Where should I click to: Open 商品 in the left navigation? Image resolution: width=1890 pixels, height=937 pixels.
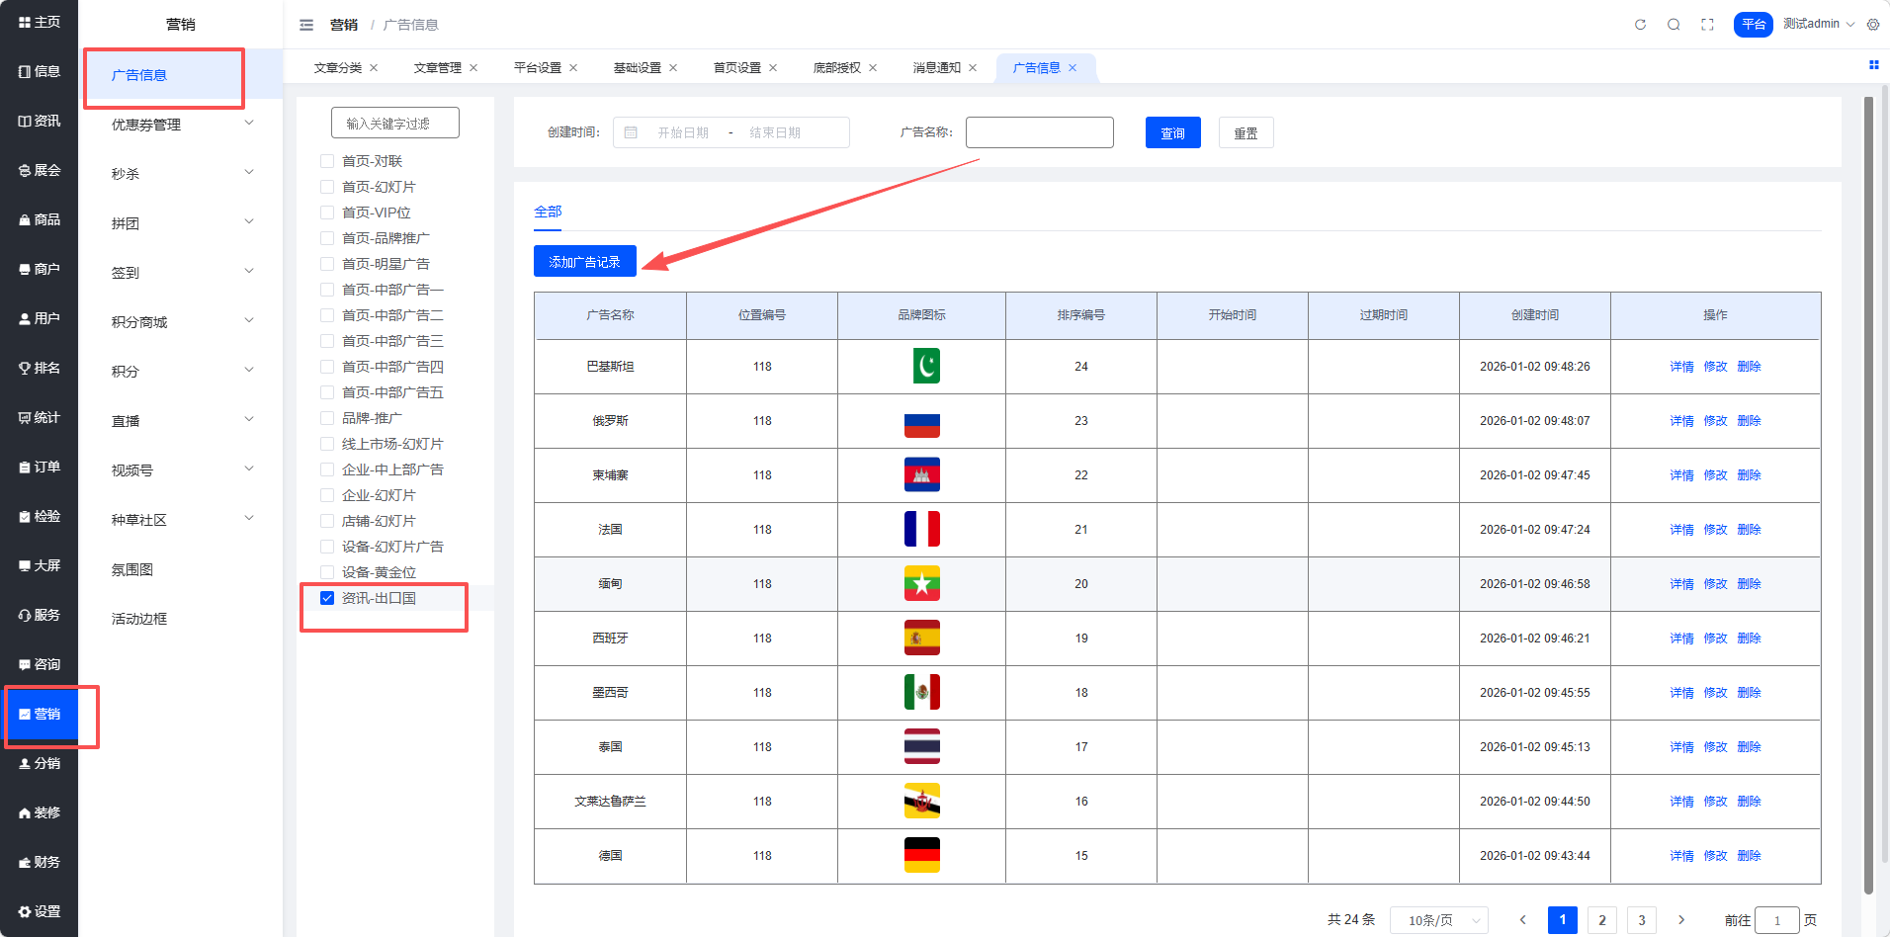coord(40,219)
